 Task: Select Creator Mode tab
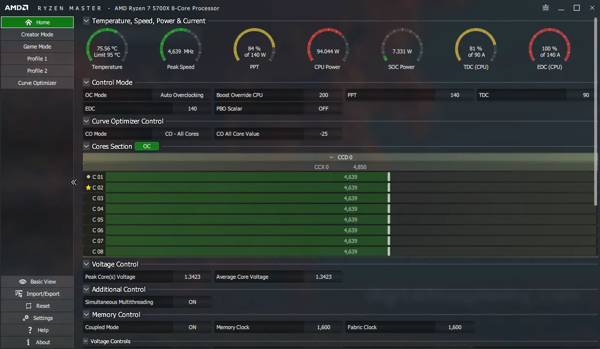click(x=37, y=34)
